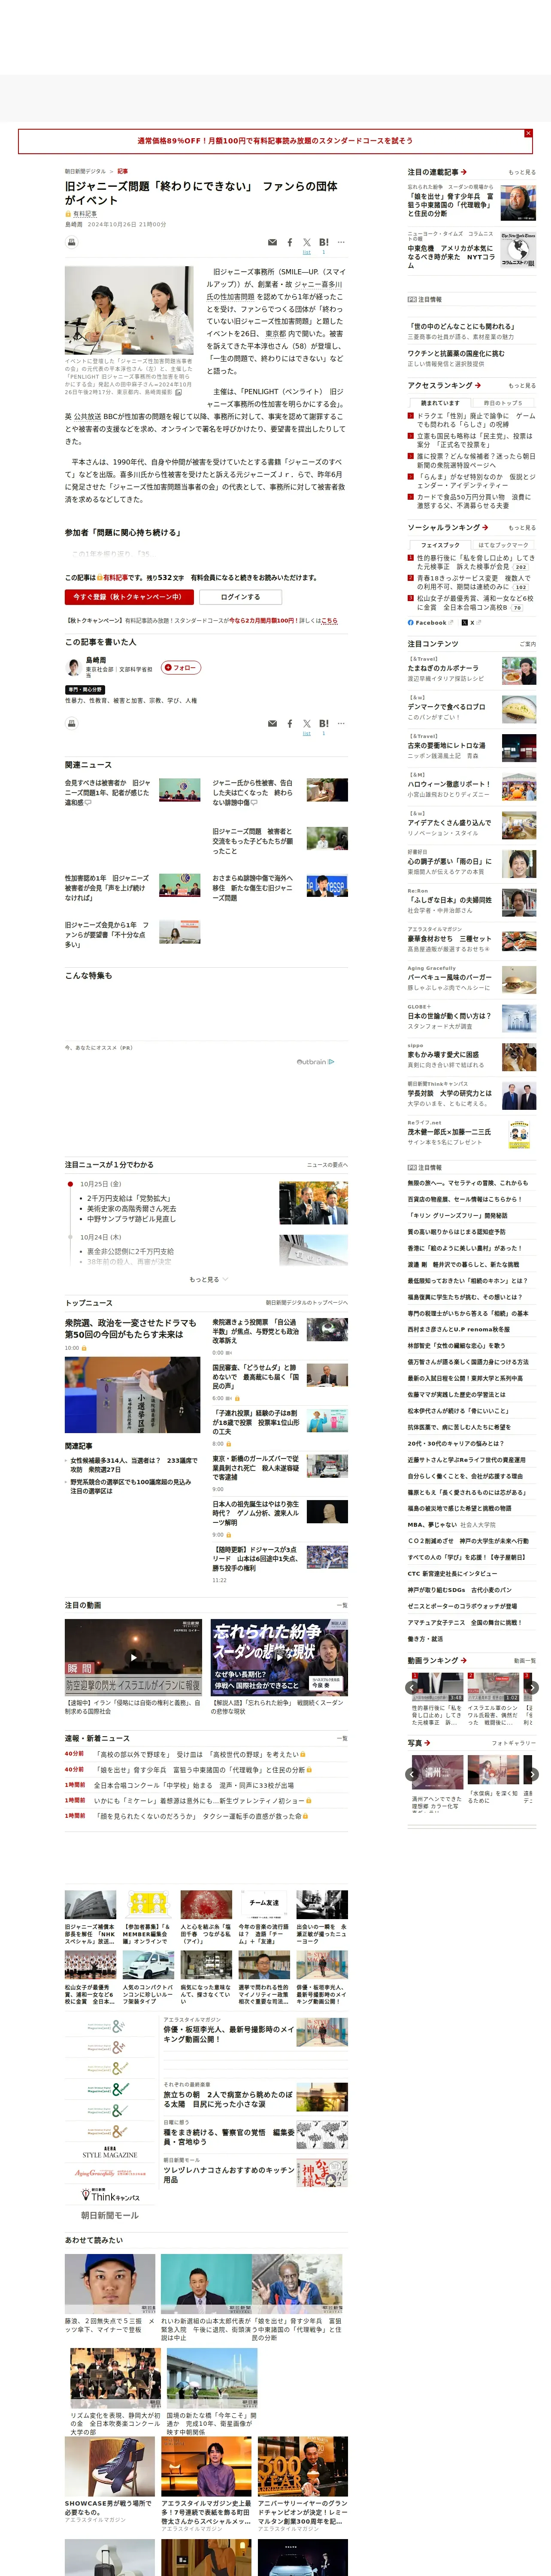Click the ログインする button
551x2576 pixels.
[239, 597]
